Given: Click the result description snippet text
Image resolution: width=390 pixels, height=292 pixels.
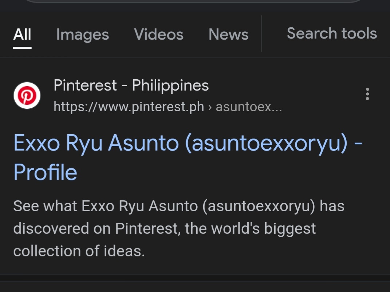Looking at the screenshot, I should coord(178,228).
